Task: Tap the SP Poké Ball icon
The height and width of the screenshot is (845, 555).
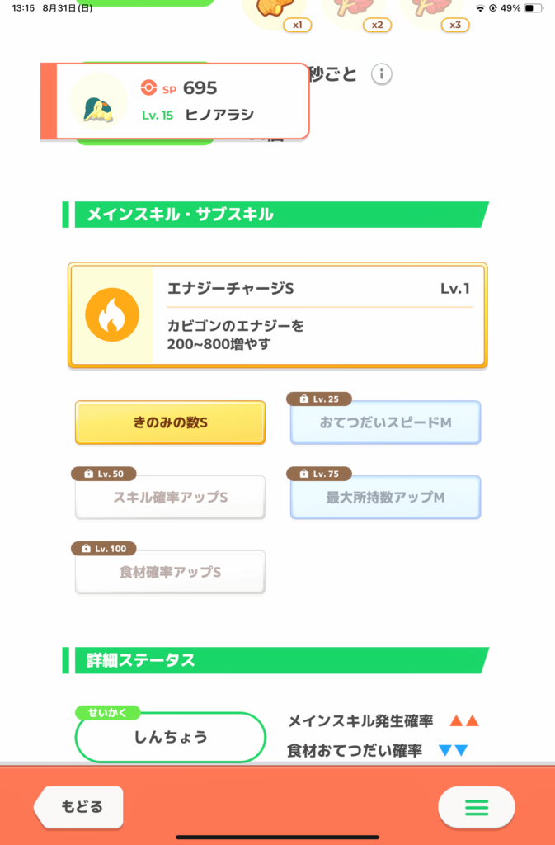Action: point(148,87)
